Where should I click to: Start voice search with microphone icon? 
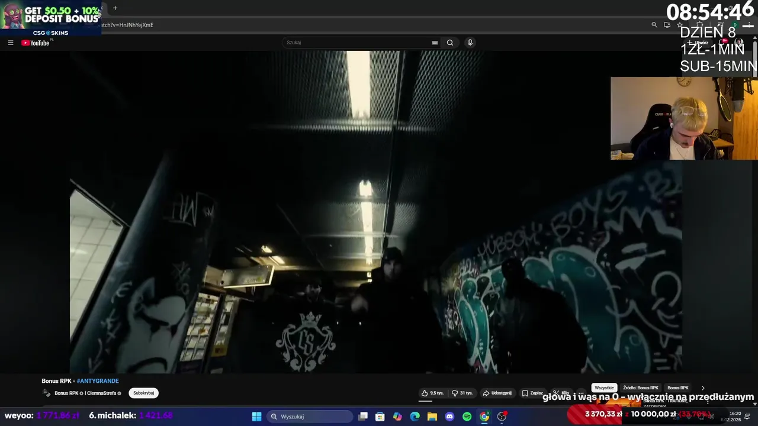coord(470,43)
